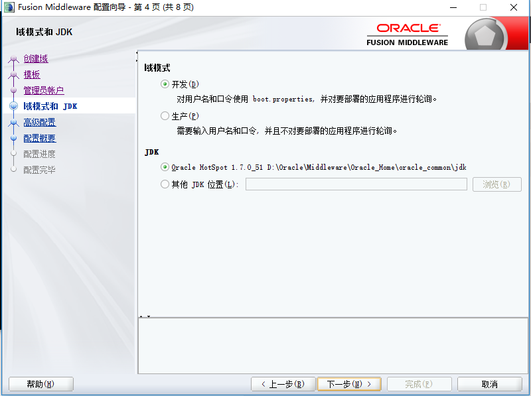Click the arrow icon beside 模板 step

tap(13, 74)
